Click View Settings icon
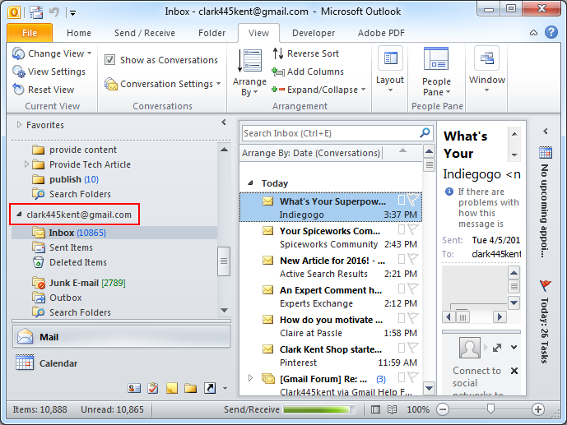Screen dimensions: 567x425 [18, 72]
